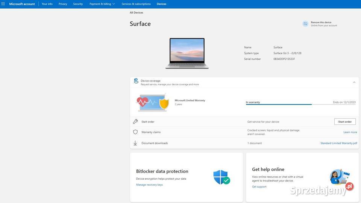Click the download arrow icon for documents
The height and width of the screenshot is (203, 361).
(135, 143)
